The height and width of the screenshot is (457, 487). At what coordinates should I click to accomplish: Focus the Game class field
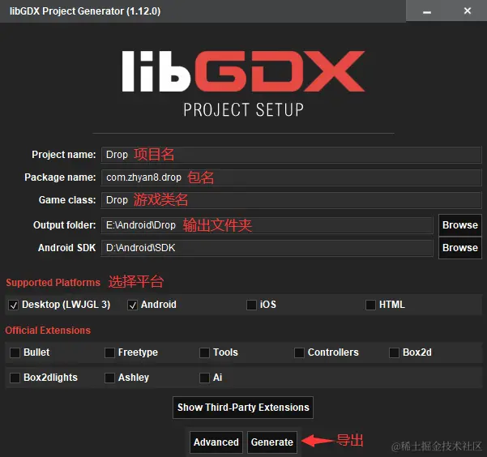click(291, 200)
